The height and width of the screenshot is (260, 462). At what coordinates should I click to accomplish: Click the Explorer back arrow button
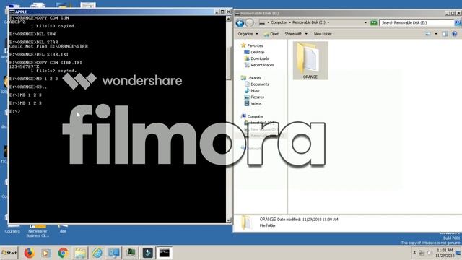(x=240, y=22)
